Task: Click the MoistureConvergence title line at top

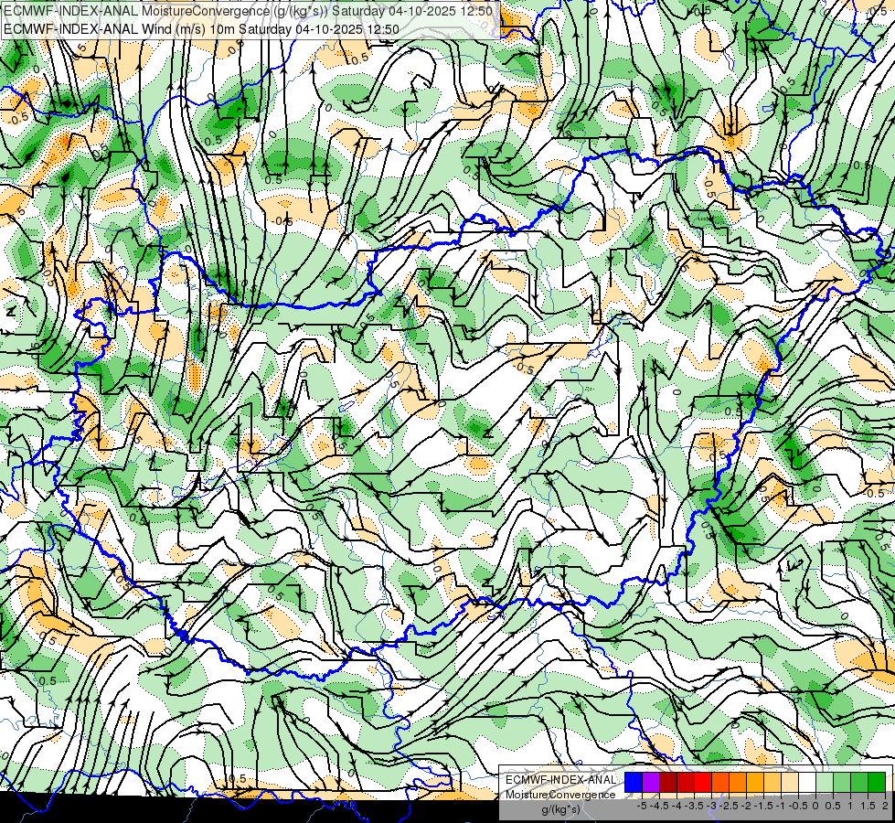Action: tap(249, 11)
